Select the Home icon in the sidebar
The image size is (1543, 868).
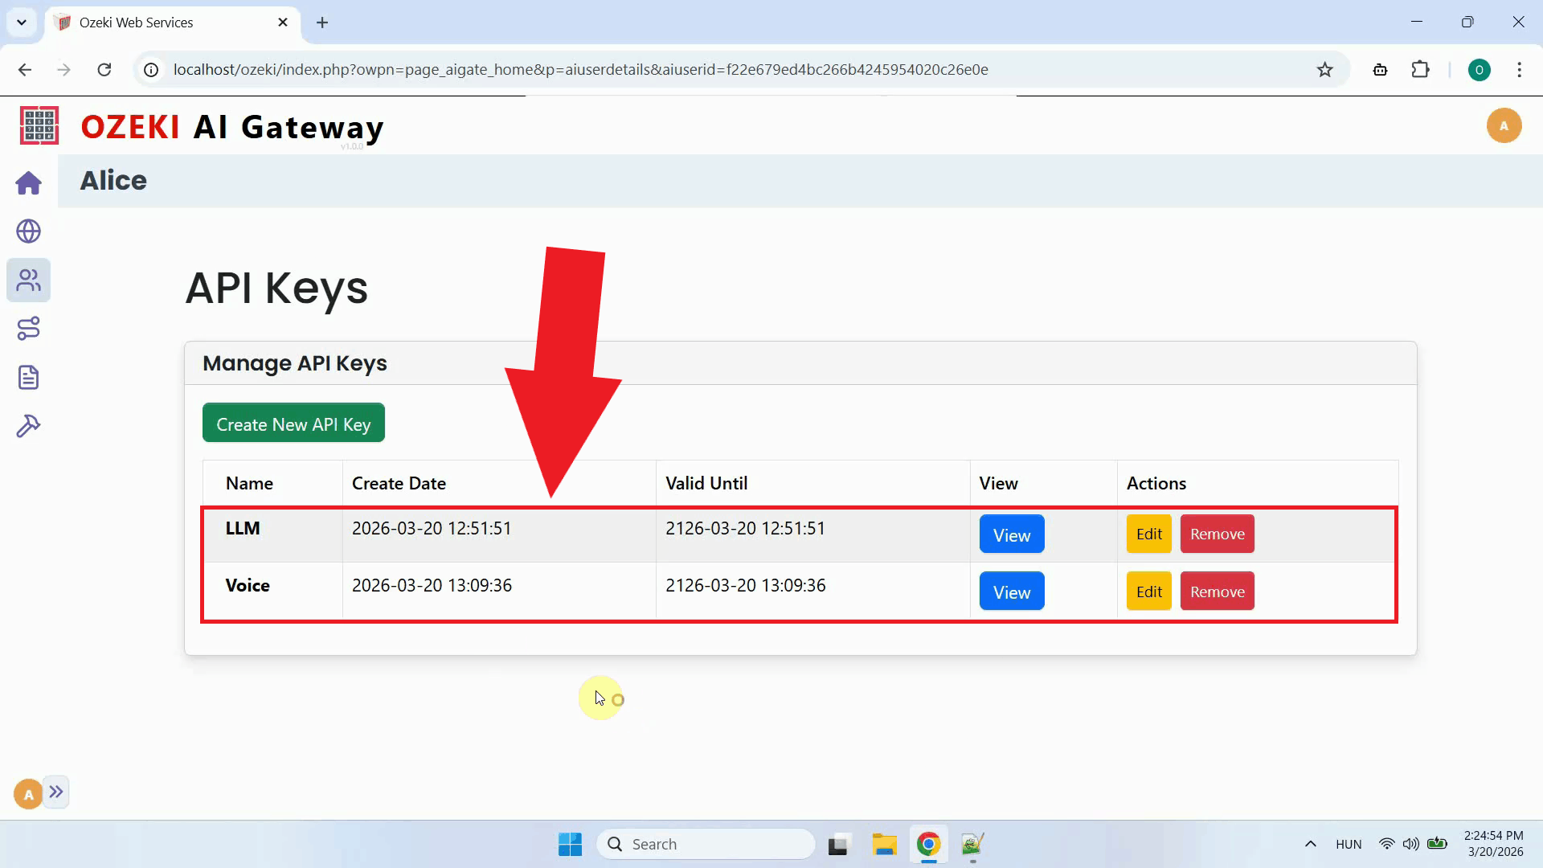click(28, 183)
